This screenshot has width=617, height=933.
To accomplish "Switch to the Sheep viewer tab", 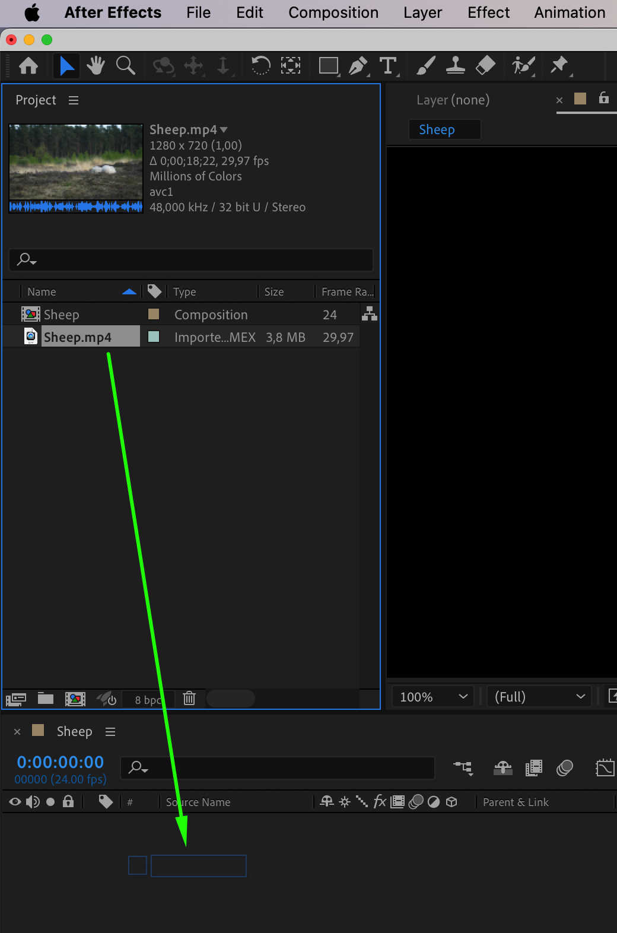I will (444, 129).
